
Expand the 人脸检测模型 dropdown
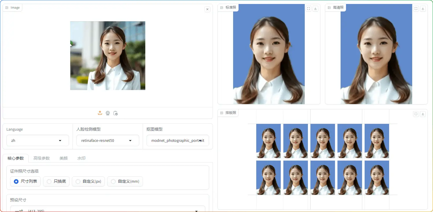point(107,141)
